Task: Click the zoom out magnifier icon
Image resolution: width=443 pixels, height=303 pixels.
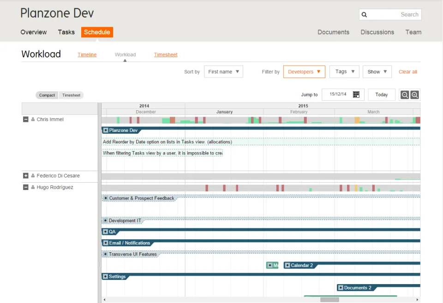Action: tap(404, 95)
